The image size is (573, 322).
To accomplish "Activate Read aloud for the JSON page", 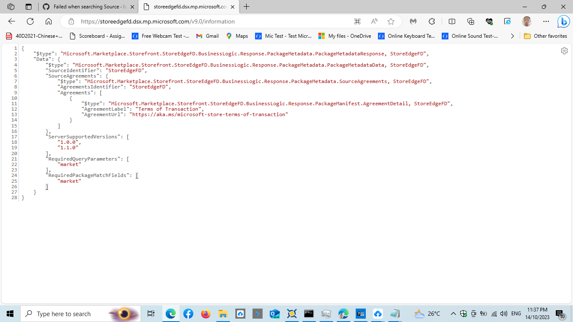I will 373,21.
